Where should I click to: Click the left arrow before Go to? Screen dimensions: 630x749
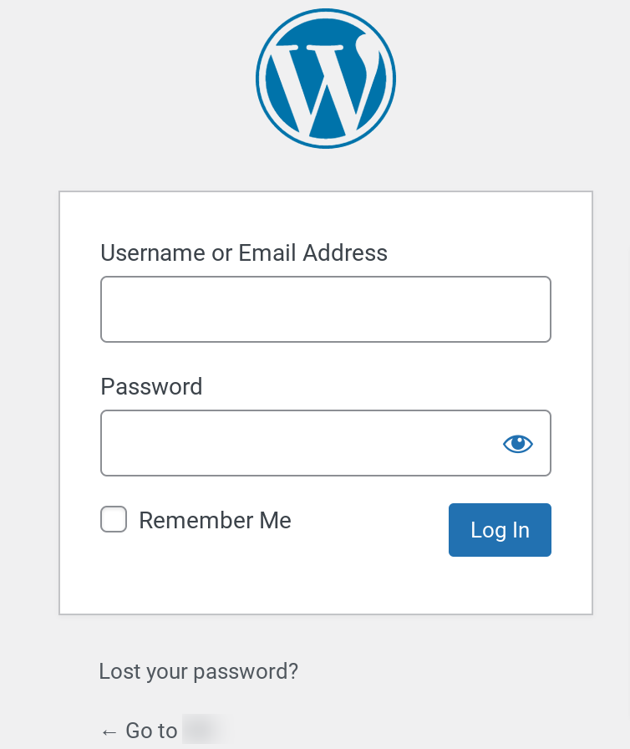(x=109, y=731)
